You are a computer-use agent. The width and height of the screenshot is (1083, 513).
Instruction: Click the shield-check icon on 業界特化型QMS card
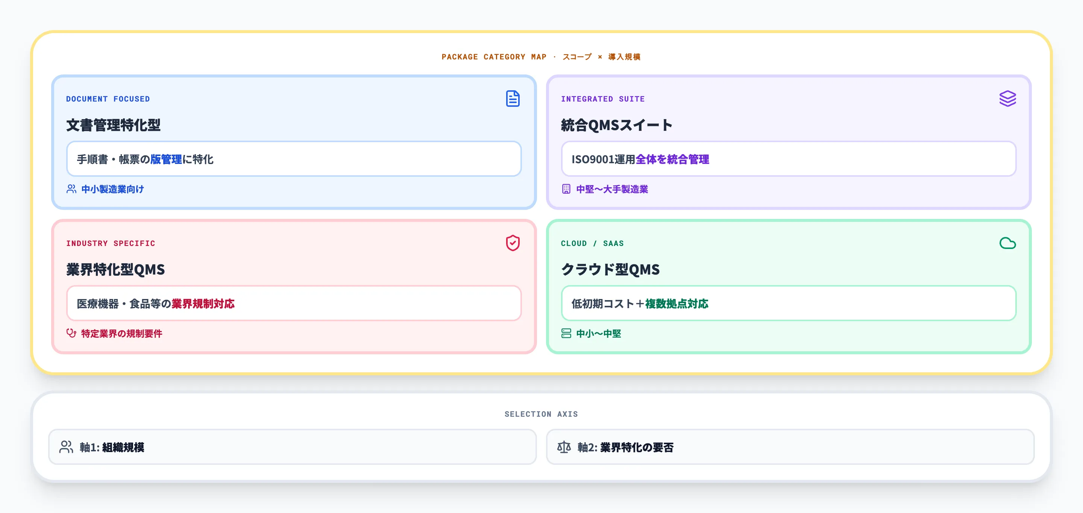point(513,243)
